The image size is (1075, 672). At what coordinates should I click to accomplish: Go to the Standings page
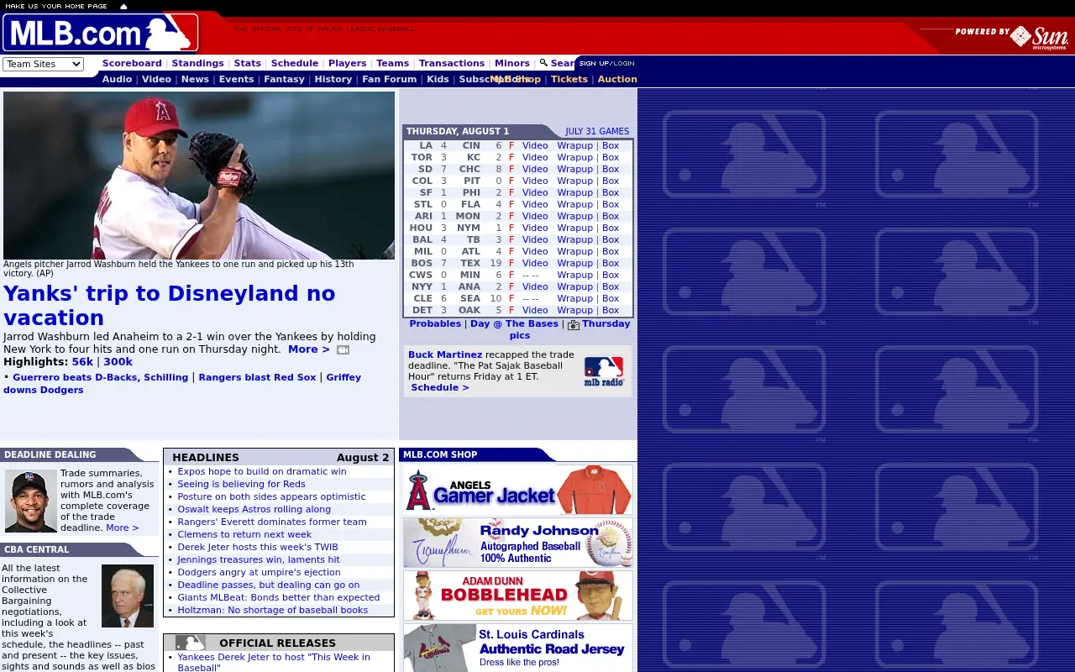coord(198,63)
